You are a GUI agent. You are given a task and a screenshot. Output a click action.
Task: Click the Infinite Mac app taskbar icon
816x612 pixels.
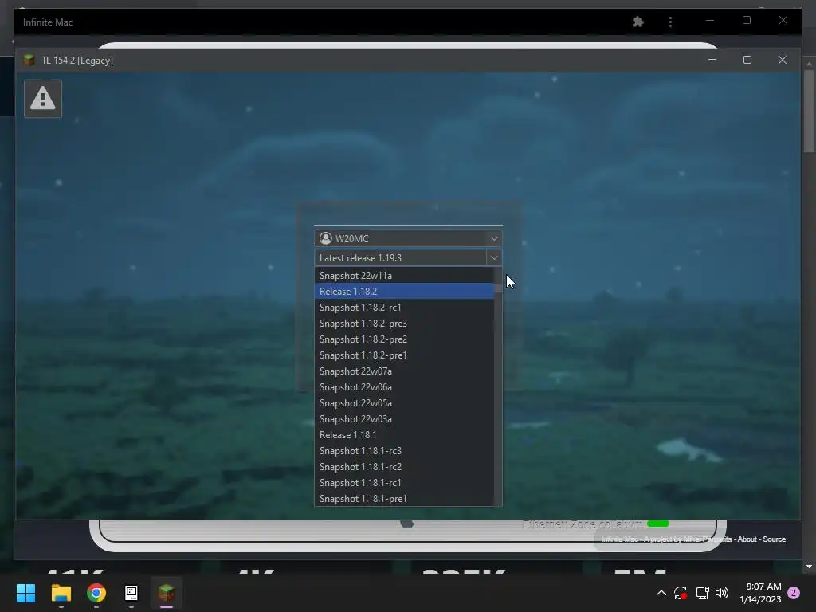pos(131,593)
